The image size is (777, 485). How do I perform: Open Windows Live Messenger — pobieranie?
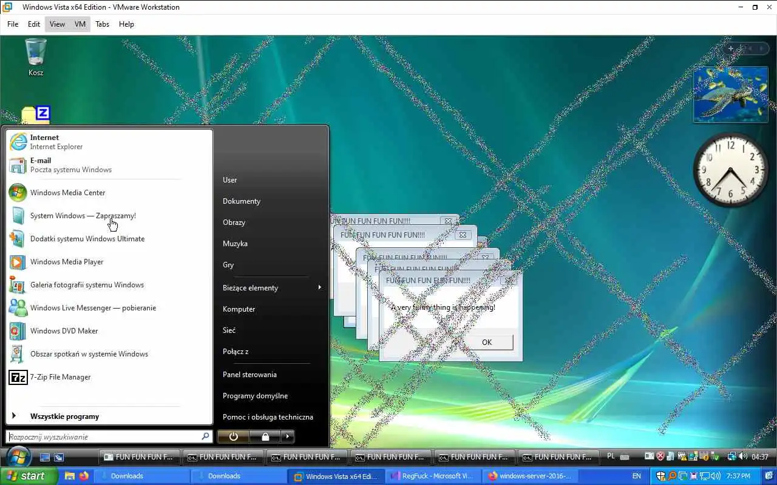[109, 308]
